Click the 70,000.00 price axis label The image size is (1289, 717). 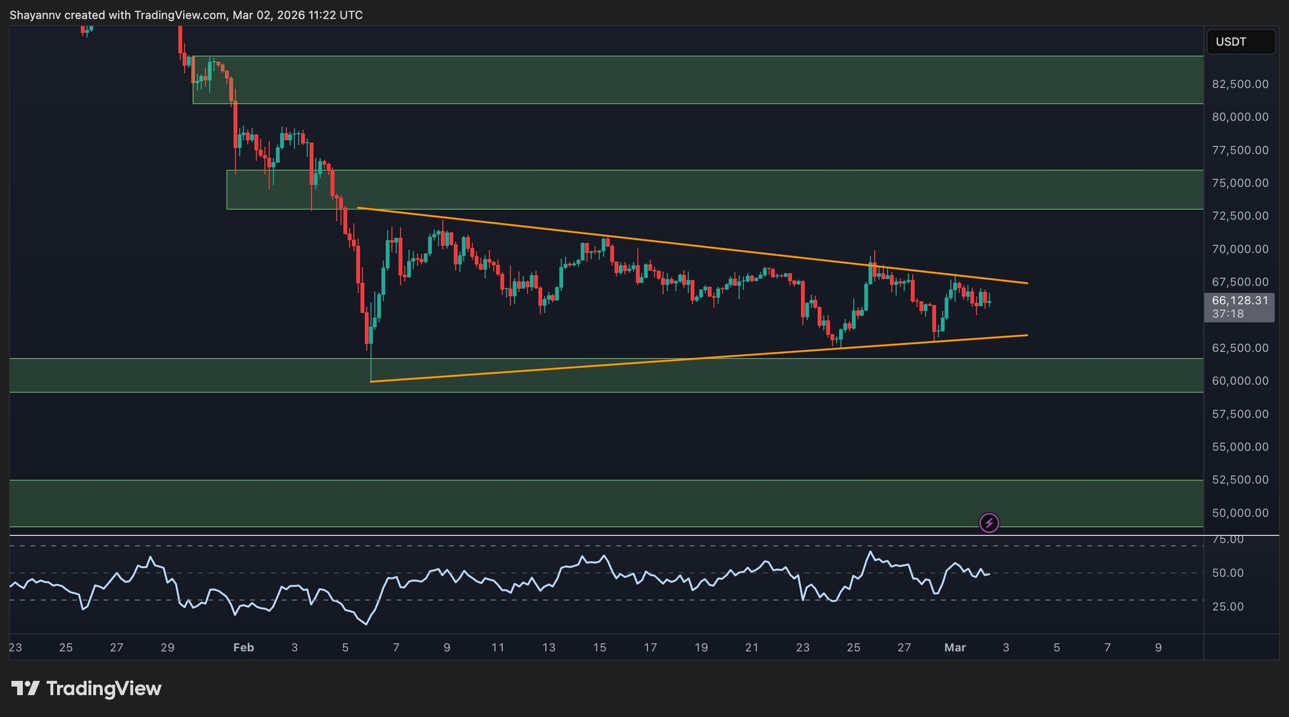(x=1240, y=249)
